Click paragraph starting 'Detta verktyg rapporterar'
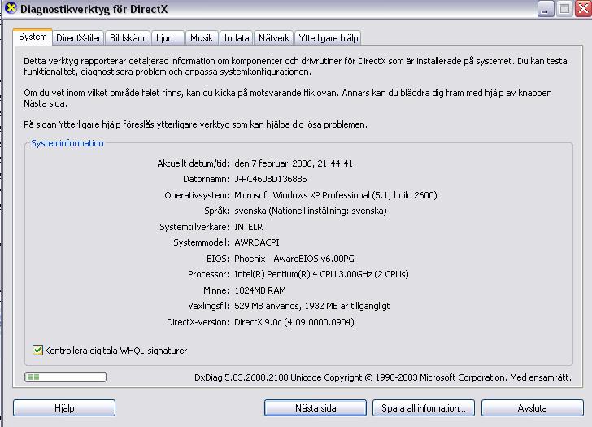Image resolution: width=592 pixels, height=427 pixels. coord(295,66)
